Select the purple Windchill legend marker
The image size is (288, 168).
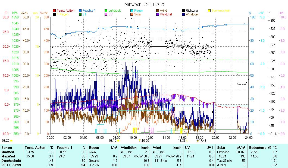point(158,14)
